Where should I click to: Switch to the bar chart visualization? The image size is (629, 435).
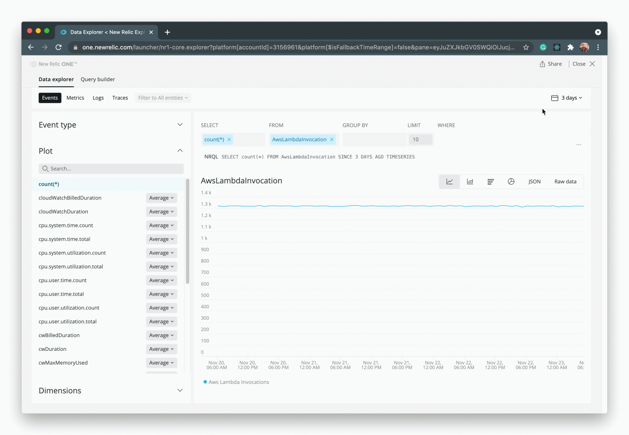point(490,181)
